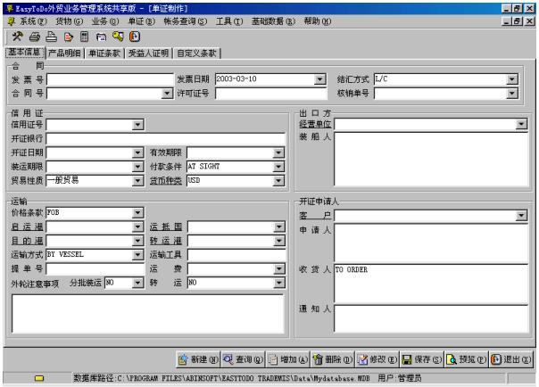Expand the 分批装运 NO dropdown

pyautogui.click(x=137, y=283)
